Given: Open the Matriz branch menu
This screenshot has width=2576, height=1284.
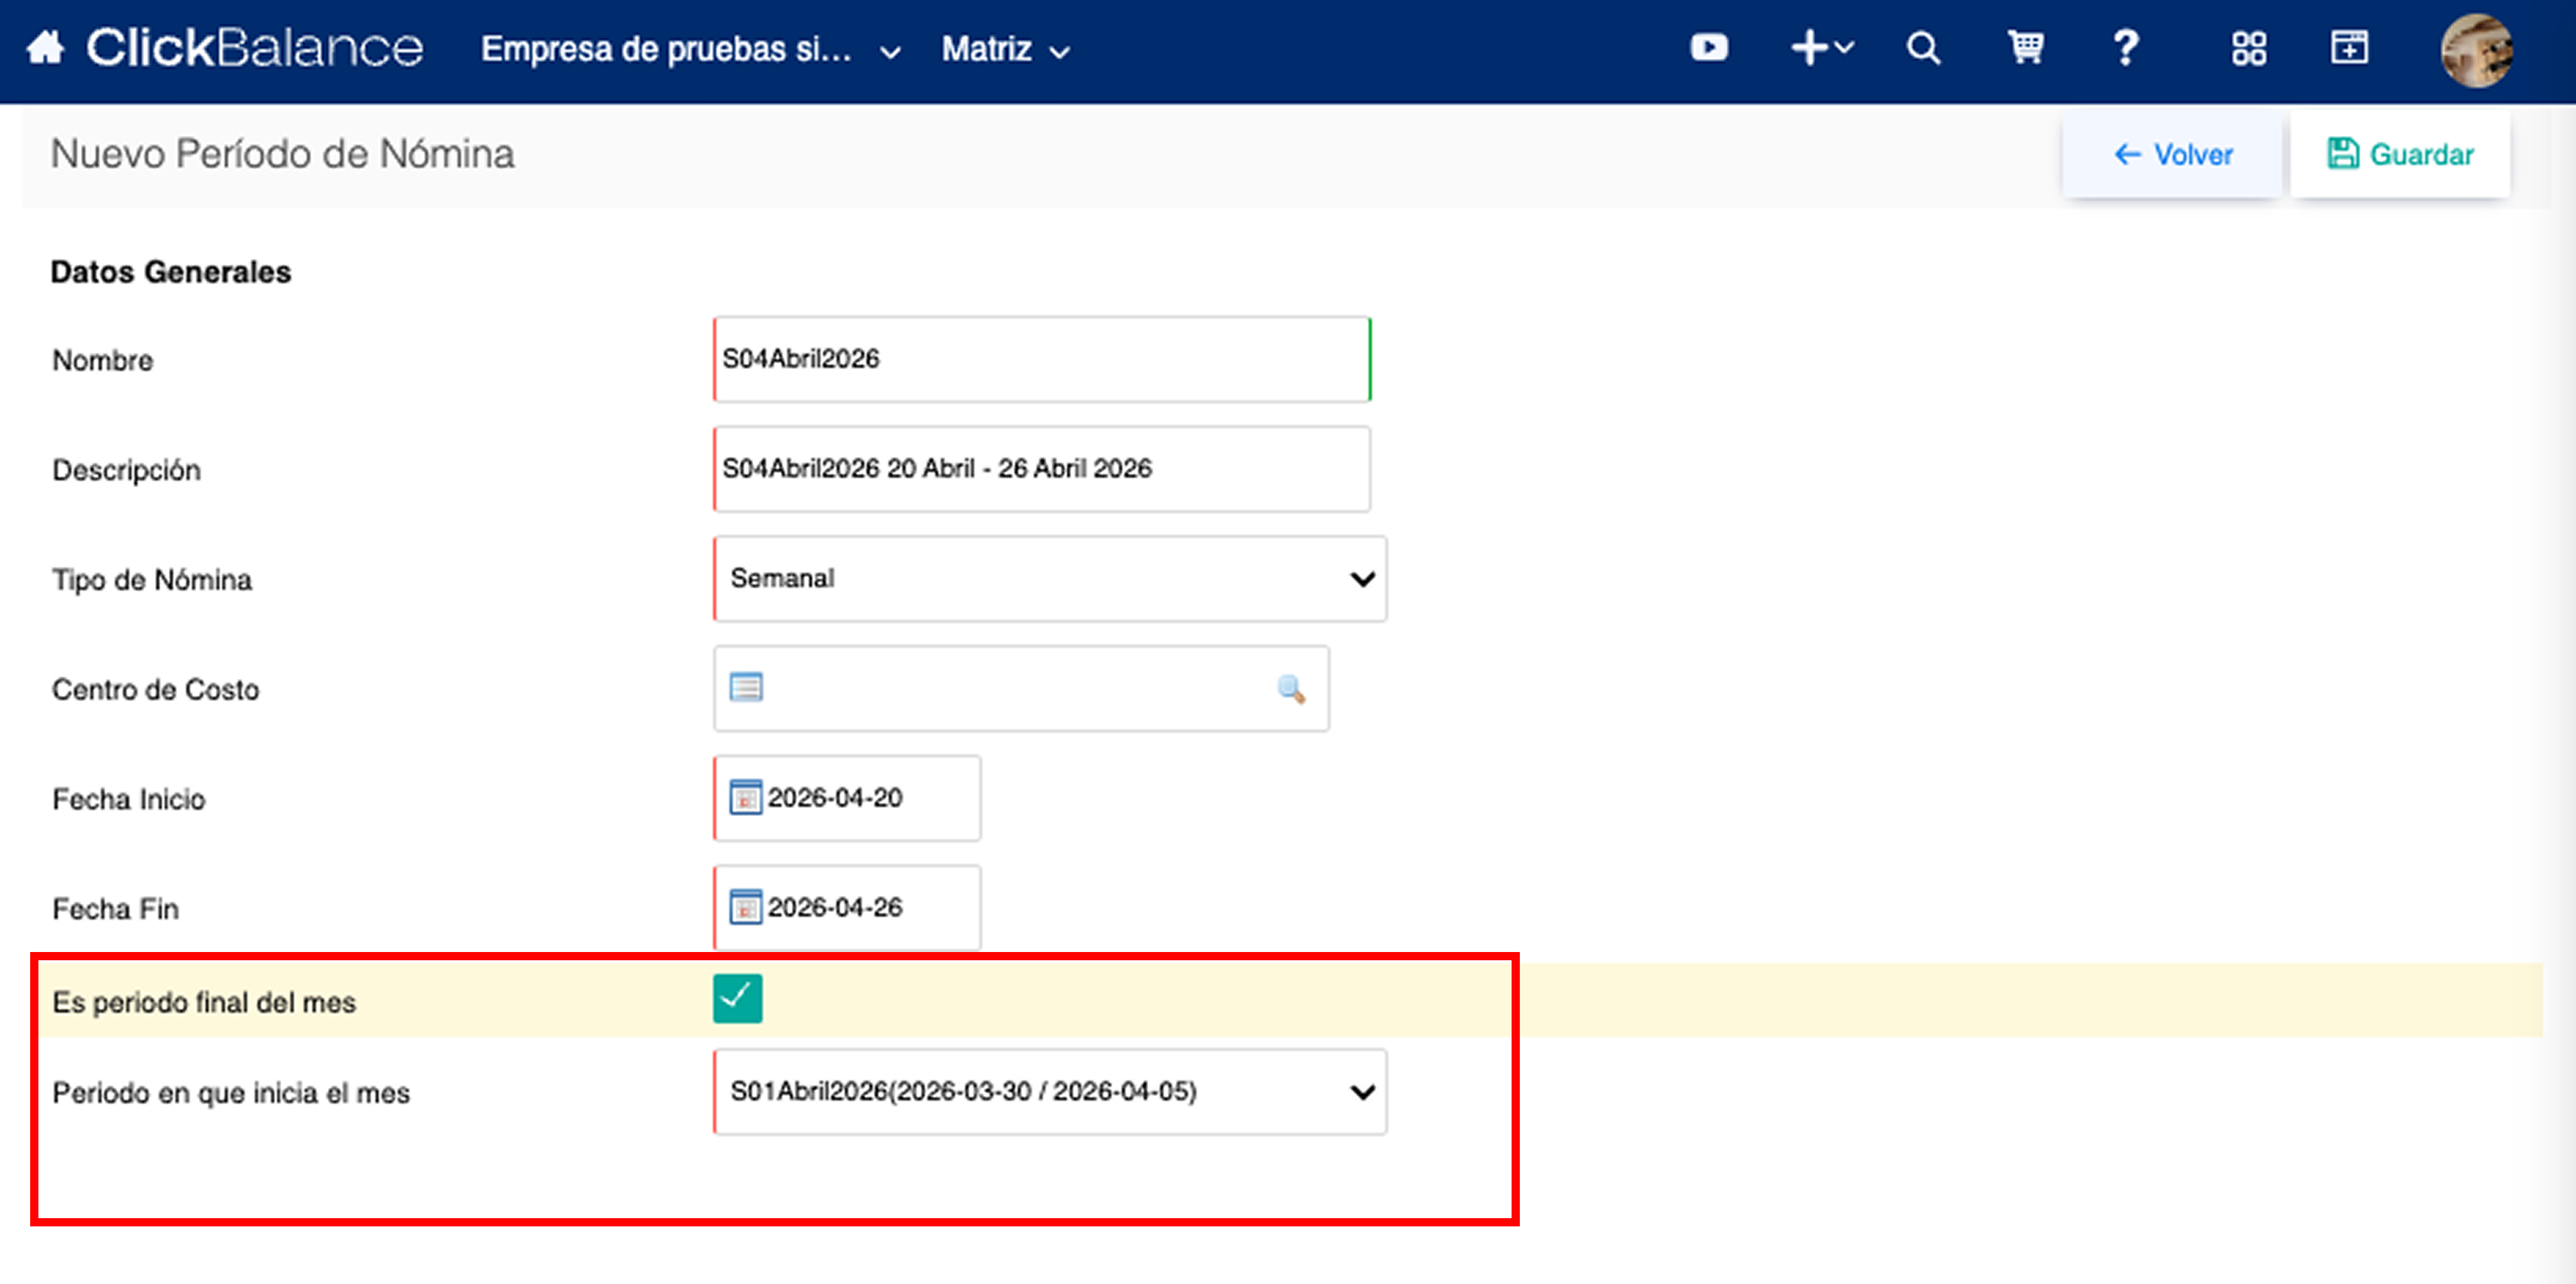Looking at the screenshot, I should 1006,49.
